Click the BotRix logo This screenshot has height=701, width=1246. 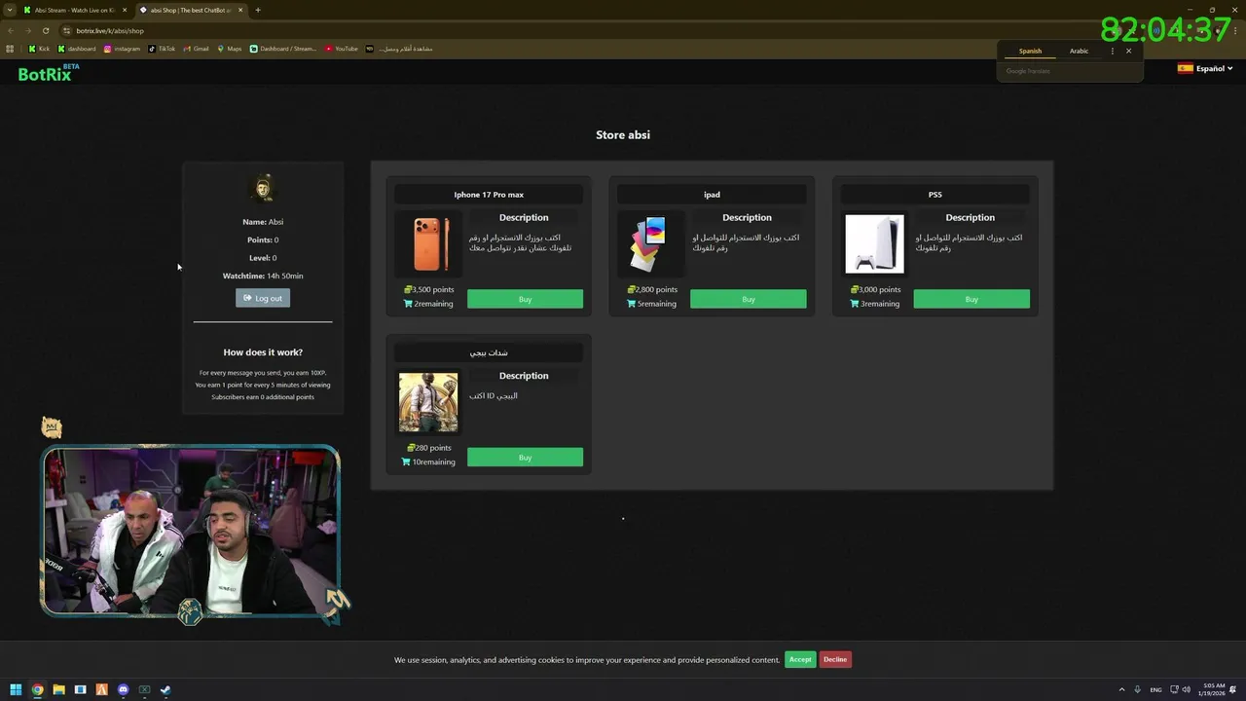48,72
